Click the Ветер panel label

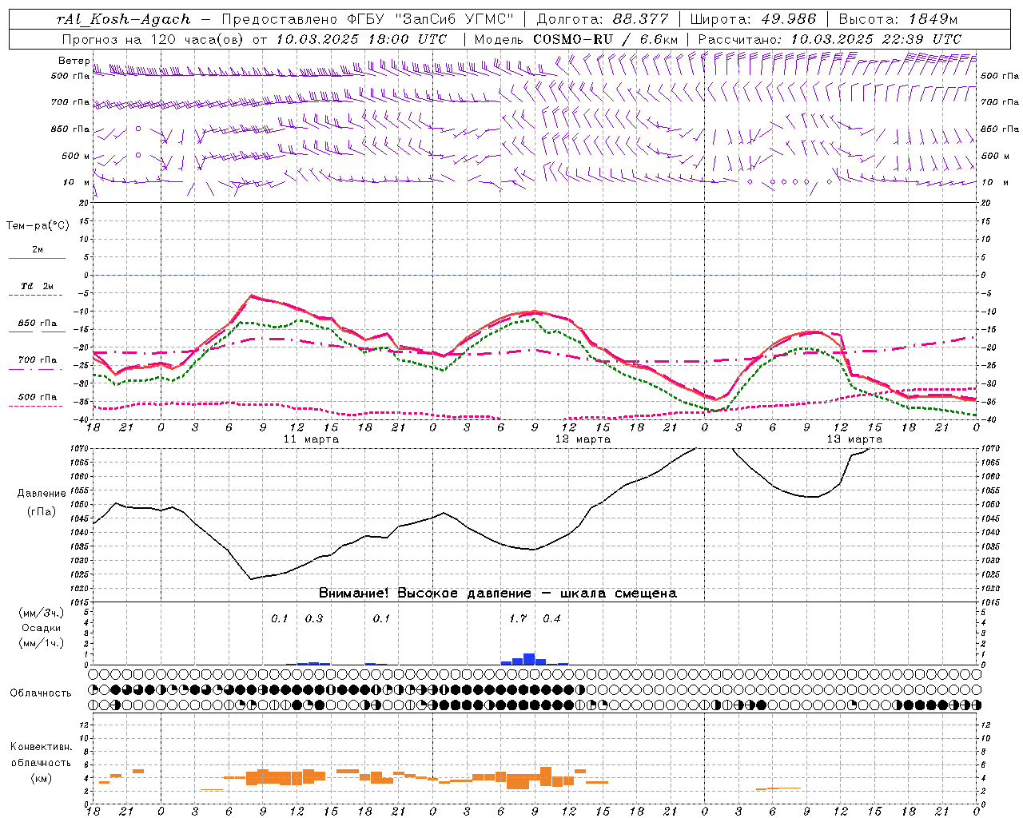tap(74, 61)
